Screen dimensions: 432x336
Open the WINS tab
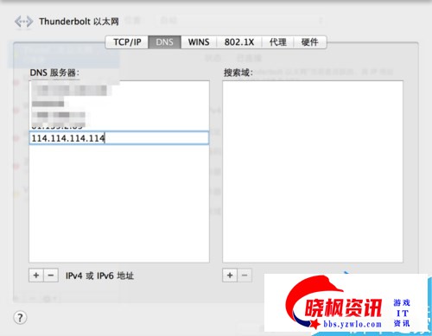[x=199, y=42]
